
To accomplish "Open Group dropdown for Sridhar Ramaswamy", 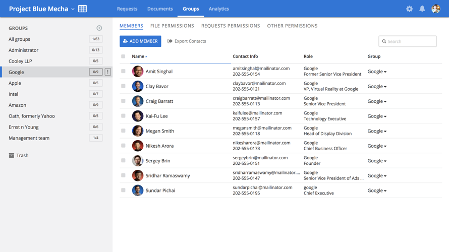I will pos(377,175).
